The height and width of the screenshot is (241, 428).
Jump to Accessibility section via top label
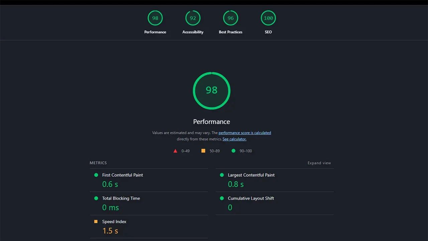pyautogui.click(x=193, y=32)
